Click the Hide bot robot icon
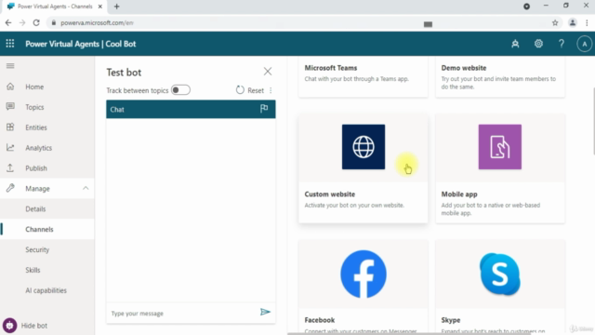595x335 pixels. [9, 326]
